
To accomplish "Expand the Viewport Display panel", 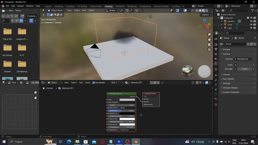I will pyautogui.click(x=230, y=88).
